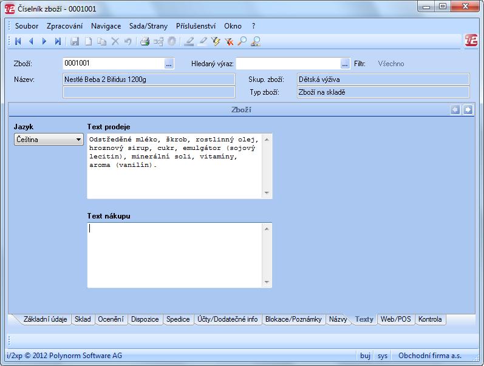Switch to Ocenění tab
484x366 pixels.
coord(111,319)
